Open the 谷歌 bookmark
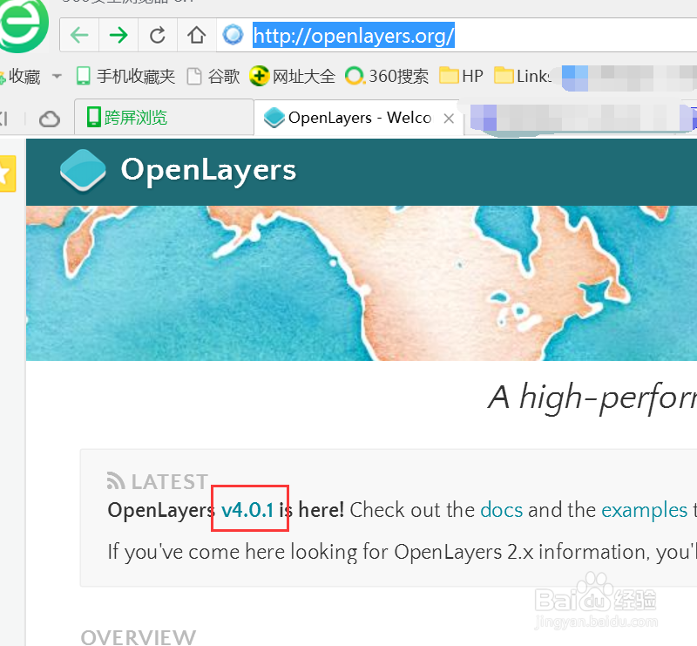Image resolution: width=697 pixels, height=646 pixels. (x=213, y=76)
